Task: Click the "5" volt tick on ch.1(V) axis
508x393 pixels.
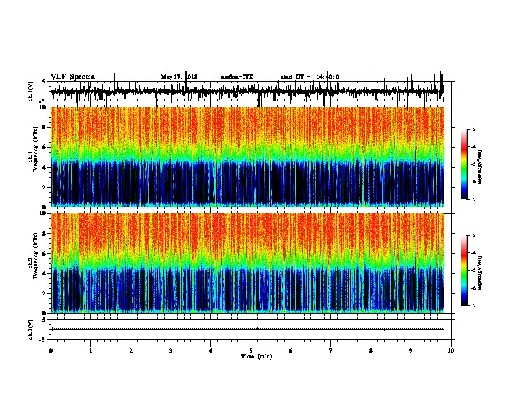Action: (44, 82)
